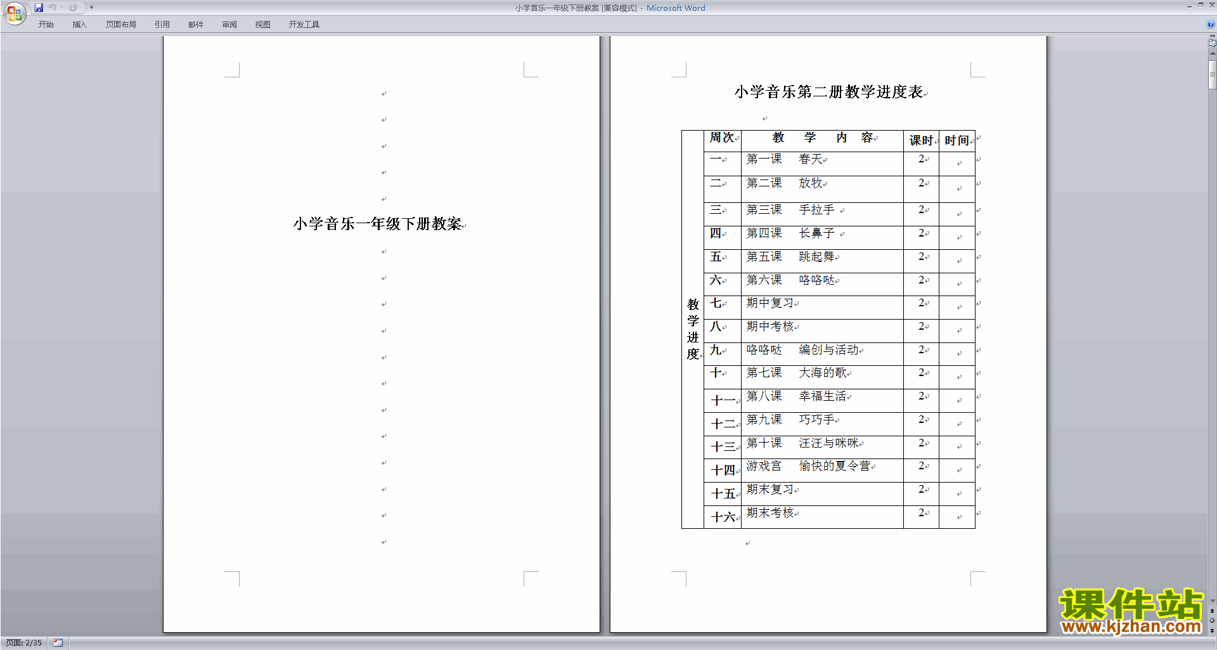Open the undo history dropdown arrow
Screen dimensions: 1217x650
click(62, 8)
